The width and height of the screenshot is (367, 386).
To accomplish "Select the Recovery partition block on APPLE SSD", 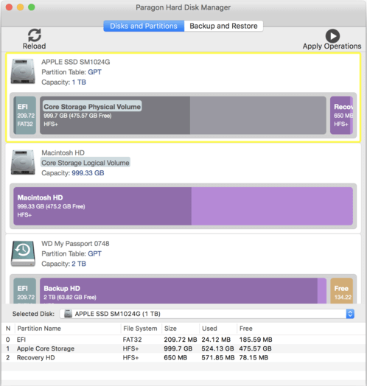I will pyautogui.click(x=341, y=115).
